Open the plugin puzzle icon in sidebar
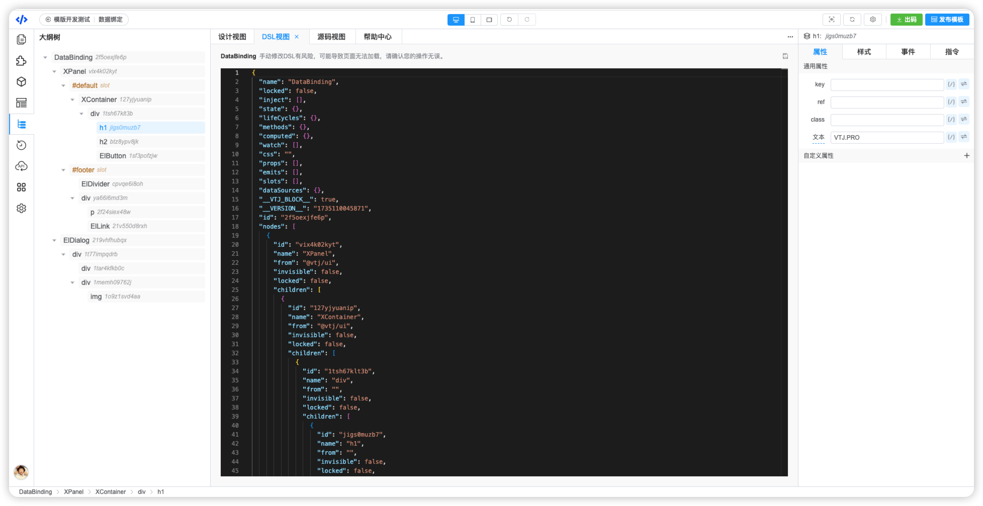 click(21, 61)
